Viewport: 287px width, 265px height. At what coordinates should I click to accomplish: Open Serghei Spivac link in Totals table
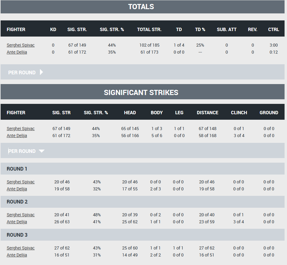(21, 45)
